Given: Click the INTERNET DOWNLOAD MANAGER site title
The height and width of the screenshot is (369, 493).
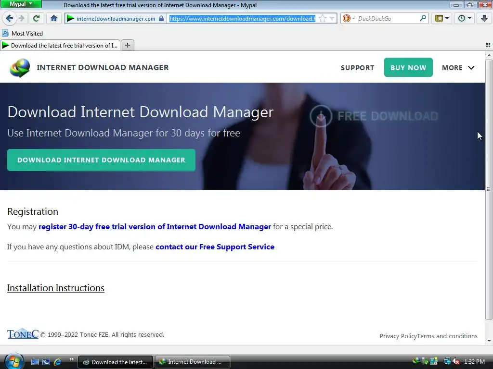Looking at the screenshot, I should (x=103, y=67).
